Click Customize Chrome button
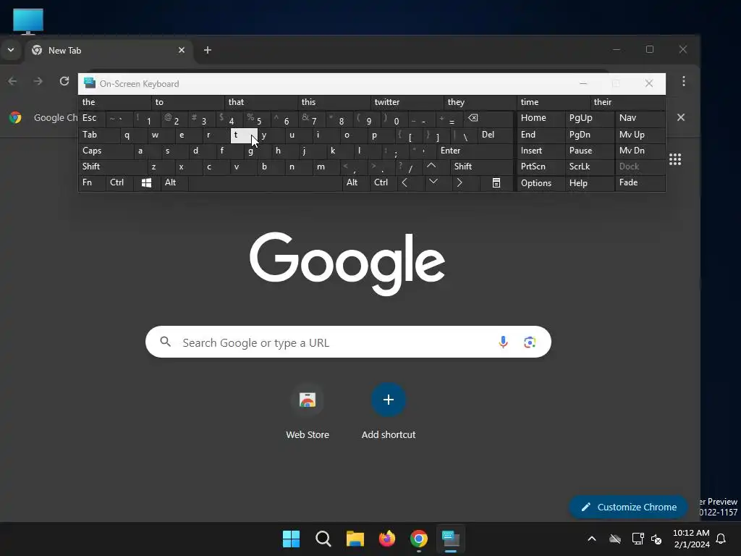 pyautogui.click(x=628, y=507)
